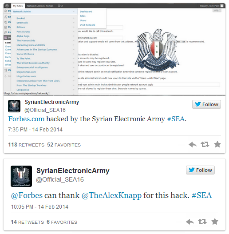The height and width of the screenshot is (234, 229).
Task: Click reply arrow on Forbes.com hacked tweet
Action: (x=193, y=145)
